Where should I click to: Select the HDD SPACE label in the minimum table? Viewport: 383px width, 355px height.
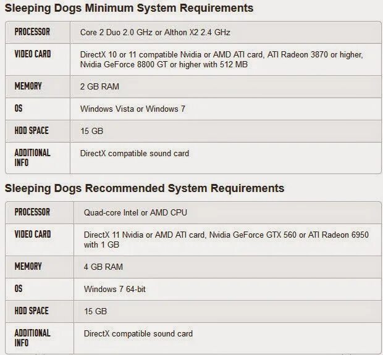click(32, 130)
